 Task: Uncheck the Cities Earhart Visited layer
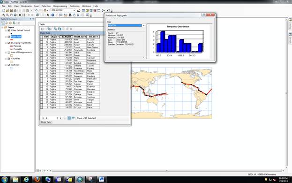[x=9, y=30]
